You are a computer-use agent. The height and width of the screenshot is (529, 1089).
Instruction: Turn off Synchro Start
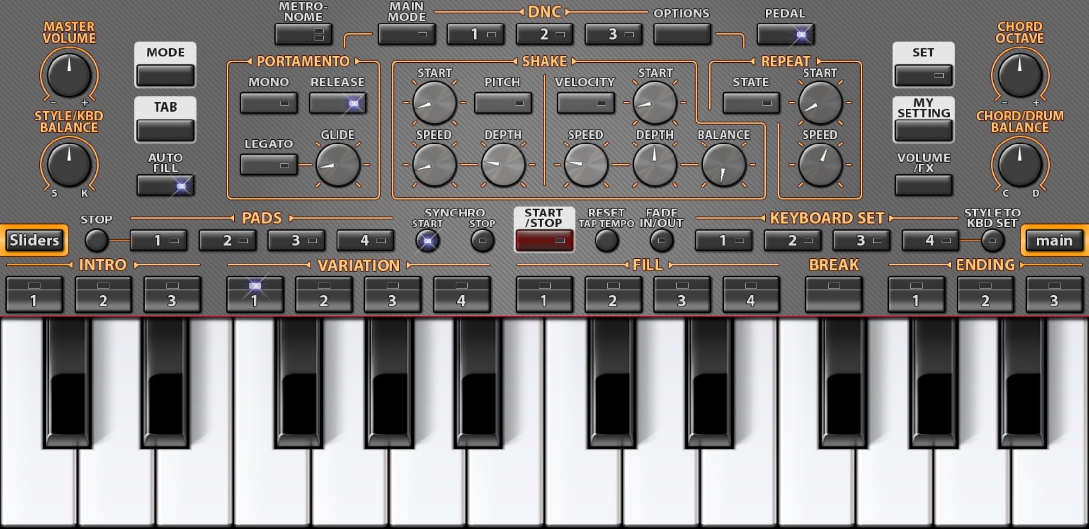[427, 240]
